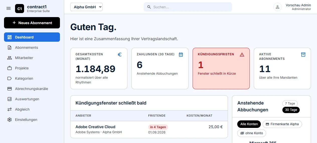Click the calendar icon in Zahlungen
Screen dimensions: 317x143
click(181, 55)
